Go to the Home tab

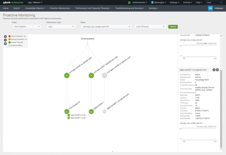(x=5, y=8)
